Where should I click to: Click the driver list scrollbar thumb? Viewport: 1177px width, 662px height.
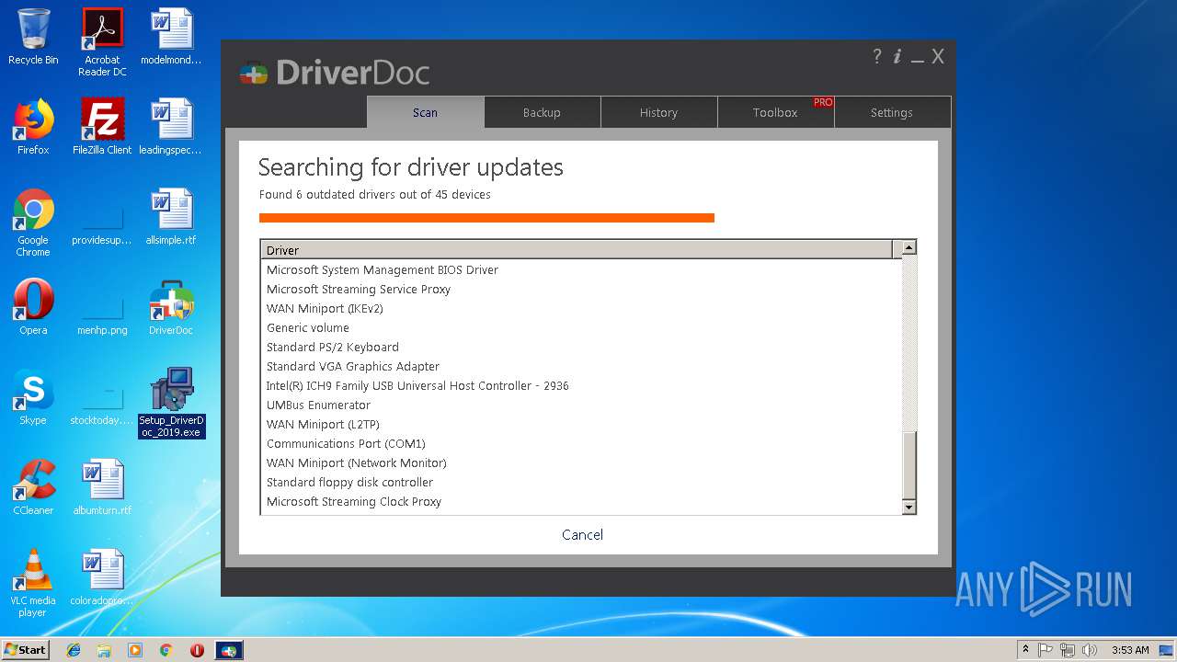click(x=908, y=465)
